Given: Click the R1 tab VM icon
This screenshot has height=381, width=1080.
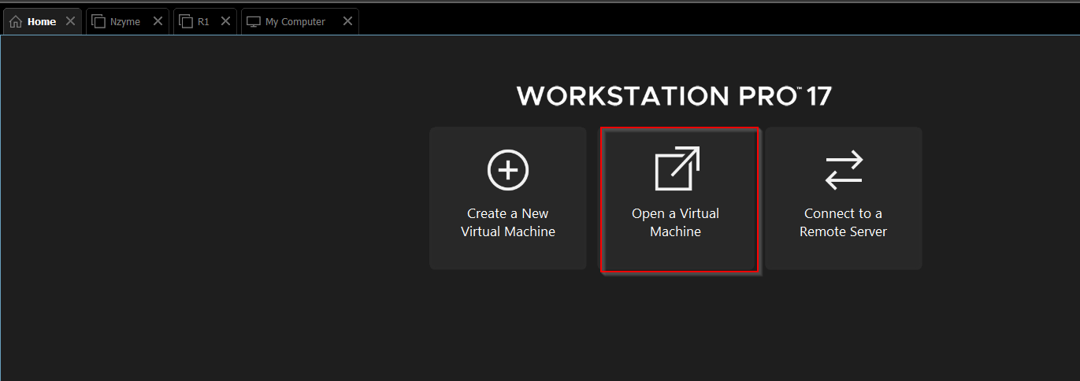Looking at the screenshot, I should coord(186,21).
